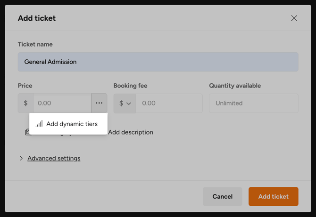Click the dollar sign prefix in Price
This screenshot has width=316, height=217.
point(25,103)
